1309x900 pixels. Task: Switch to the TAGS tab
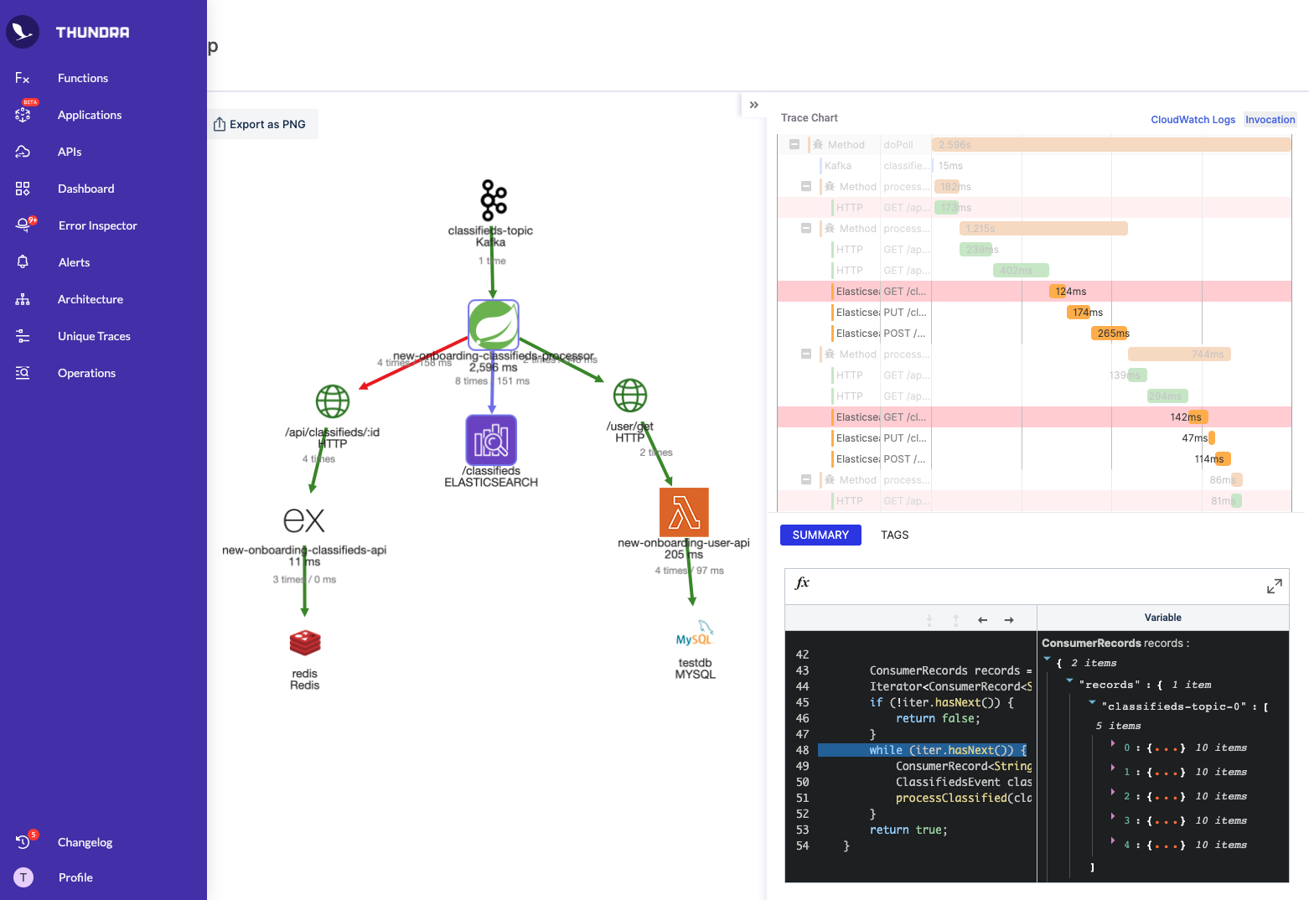pyautogui.click(x=894, y=535)
